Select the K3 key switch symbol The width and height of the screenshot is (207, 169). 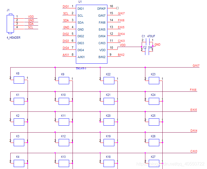pyautogui.click(x=19, y=143)
